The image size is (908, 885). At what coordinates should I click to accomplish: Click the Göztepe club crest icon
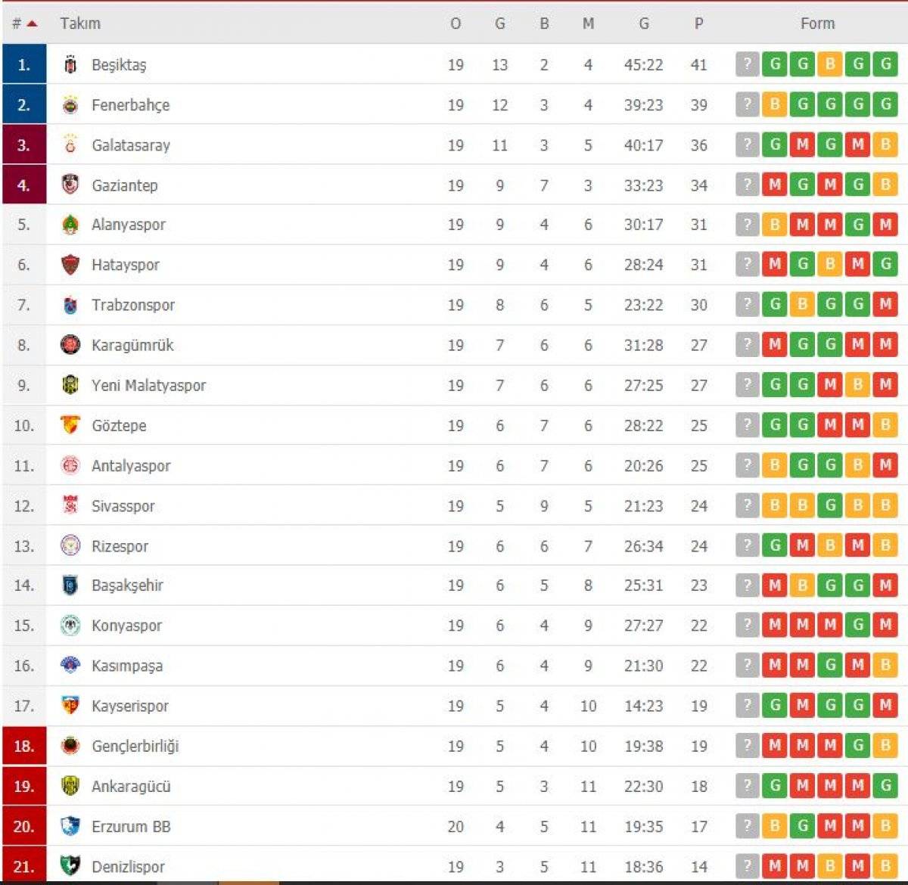point(70,425)
